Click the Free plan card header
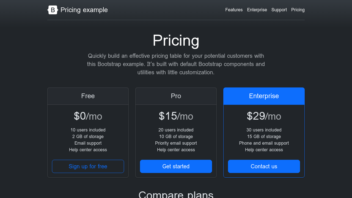 click(88, 96)
